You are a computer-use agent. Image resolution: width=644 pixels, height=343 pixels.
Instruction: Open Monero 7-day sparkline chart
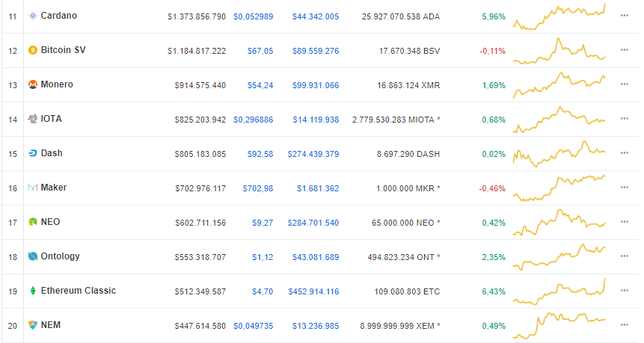(x=559, y=85)
